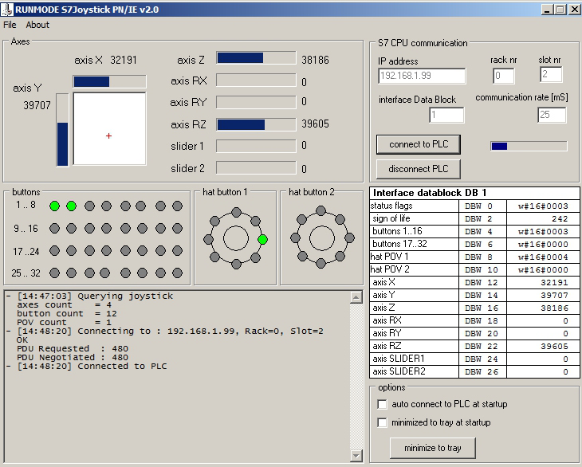Screen dimensions: 582x467
Task: Click the green right indicator on hat button 1
Action: [262, 238]
